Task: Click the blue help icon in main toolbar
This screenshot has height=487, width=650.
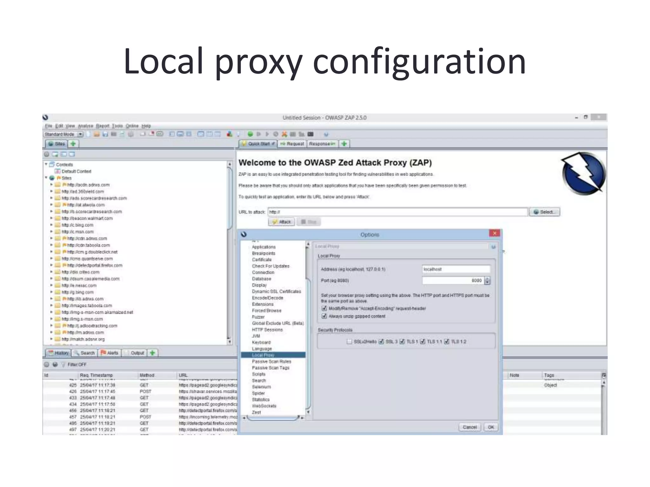Action: (326, 134)
